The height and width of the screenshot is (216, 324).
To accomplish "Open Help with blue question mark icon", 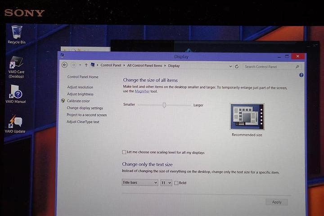I will (x=301, y=75).
